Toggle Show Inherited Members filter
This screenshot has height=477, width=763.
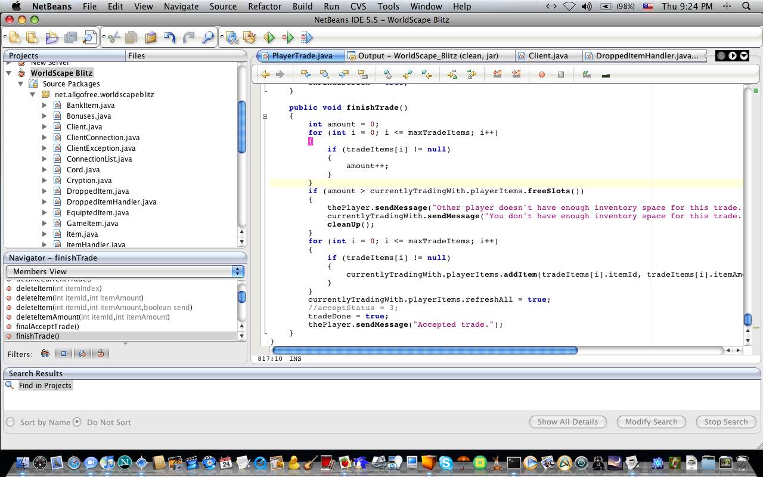click(45, 354)
